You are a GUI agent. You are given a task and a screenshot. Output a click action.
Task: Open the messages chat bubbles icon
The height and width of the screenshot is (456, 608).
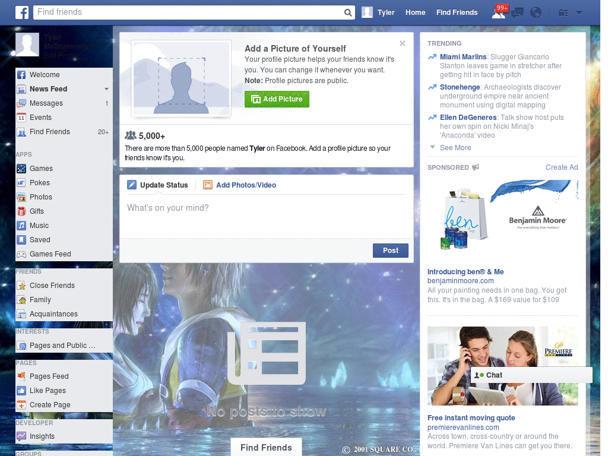517,13
